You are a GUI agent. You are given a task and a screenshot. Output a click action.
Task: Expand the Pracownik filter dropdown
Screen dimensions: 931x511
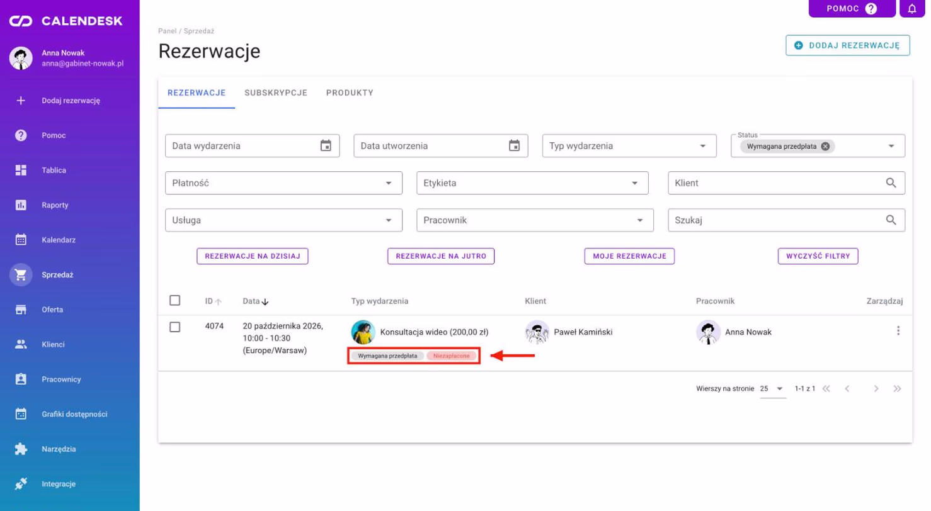[534, 220]
